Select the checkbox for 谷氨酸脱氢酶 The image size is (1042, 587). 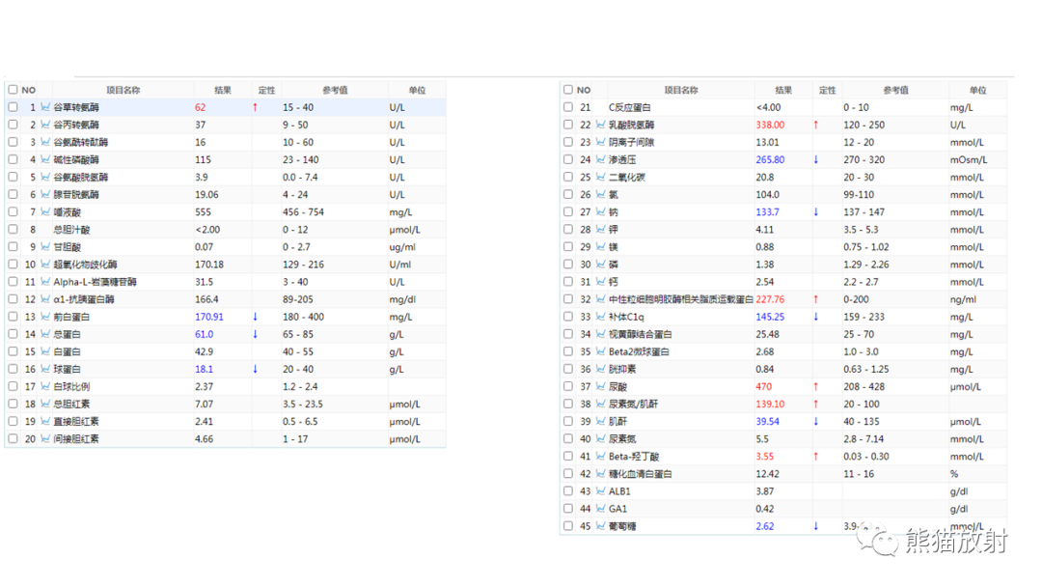pyautogui.click(x=13, y=177)
